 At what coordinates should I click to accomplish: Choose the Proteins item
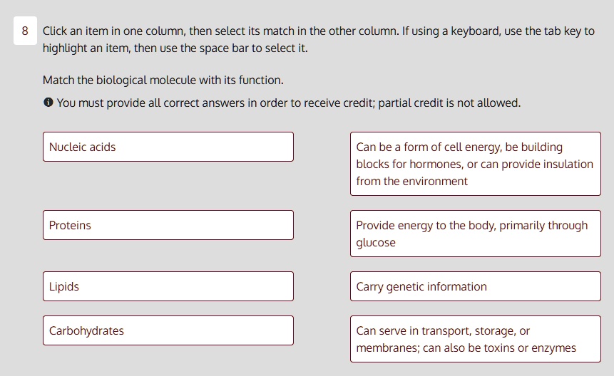pos(168,225)
